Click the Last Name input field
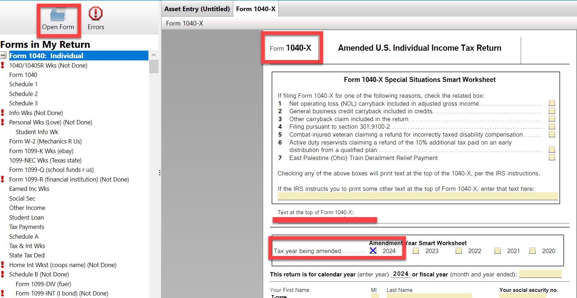The width and height of the screenshot is (577, 298). [429, 296]
